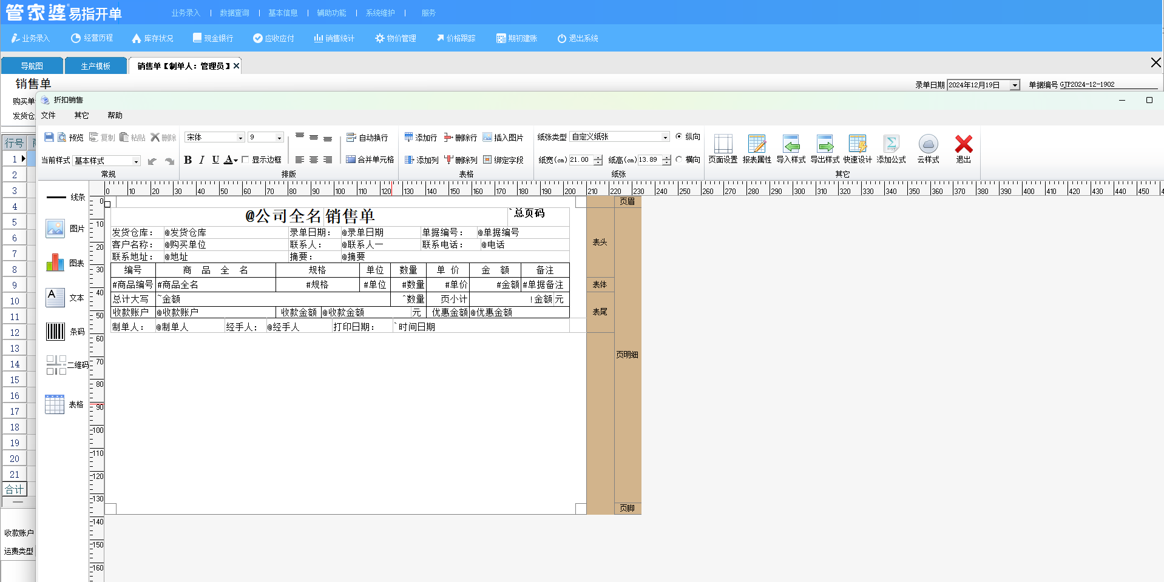
Task: Click 退出系统 in the main toolbar
Action: pyautogui.click(x=578, y=38)
